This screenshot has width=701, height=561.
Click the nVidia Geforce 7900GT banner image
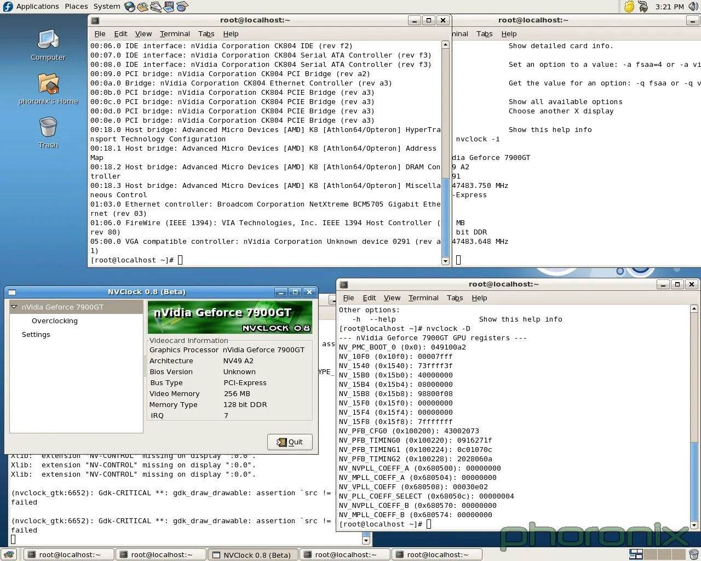tap(230, 317)
